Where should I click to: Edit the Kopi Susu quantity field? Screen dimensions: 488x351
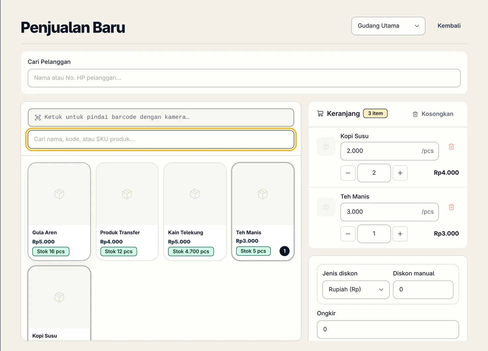(x=374, y=173)
